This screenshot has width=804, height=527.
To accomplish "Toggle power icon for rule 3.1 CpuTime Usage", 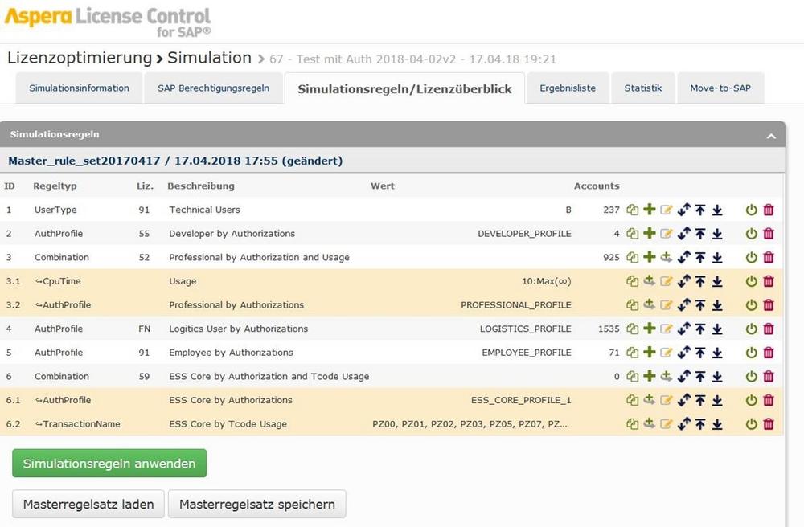I will point(752,282).
